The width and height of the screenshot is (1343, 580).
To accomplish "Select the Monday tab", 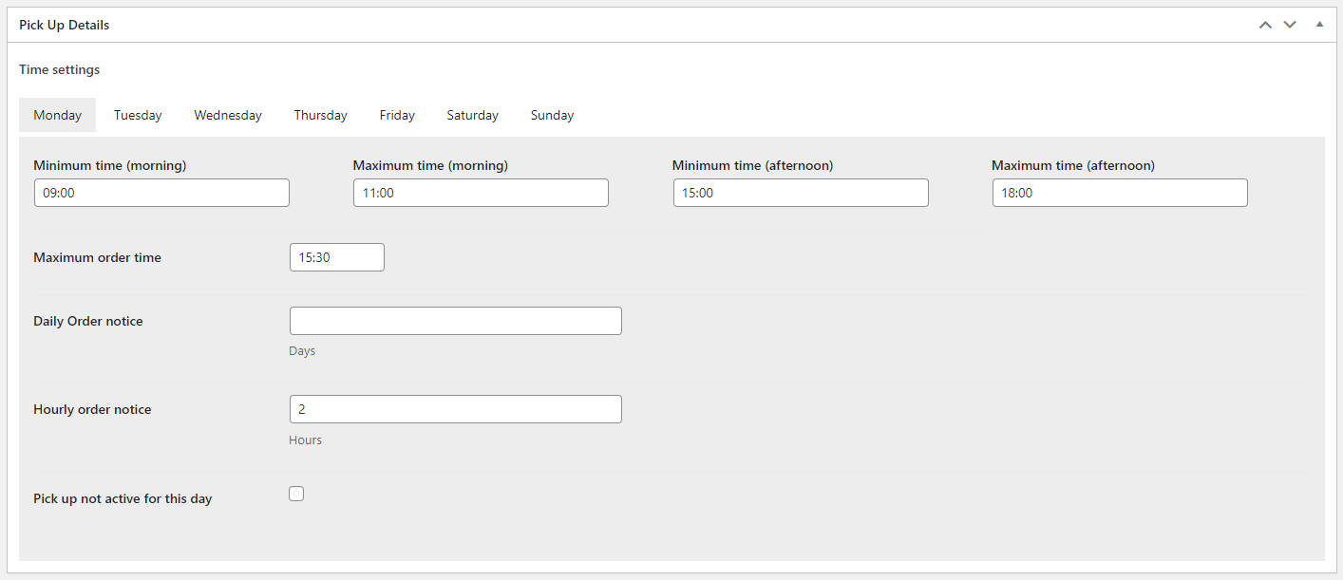I will coord(57,115).
